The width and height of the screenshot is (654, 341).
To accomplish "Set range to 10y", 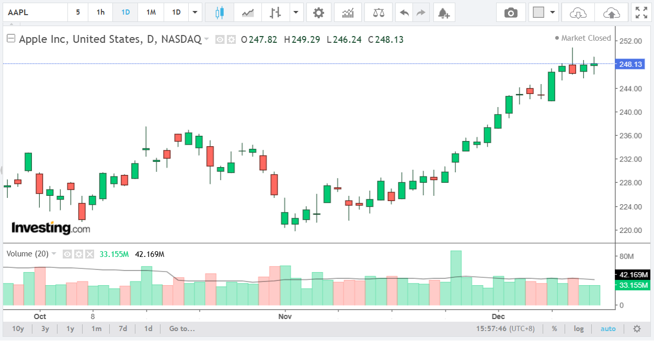I will coord(18,328).
